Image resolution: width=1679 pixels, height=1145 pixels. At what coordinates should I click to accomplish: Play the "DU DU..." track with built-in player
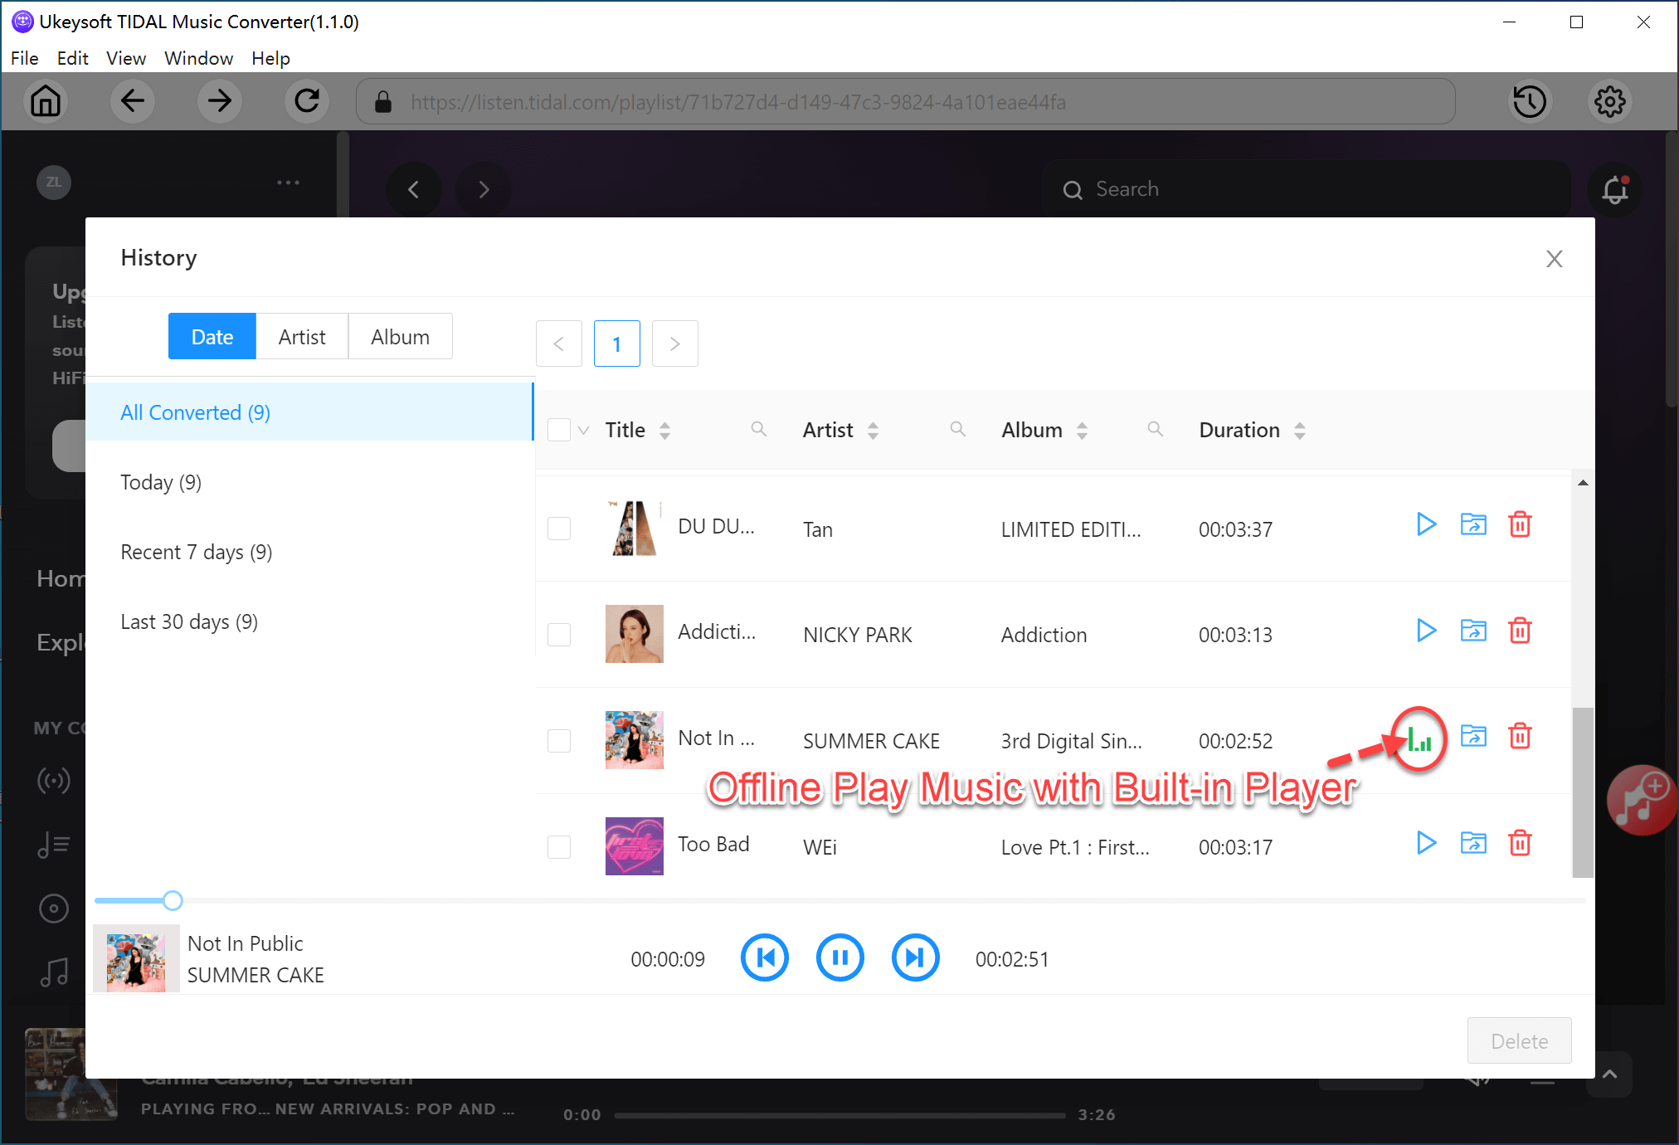1426,524
